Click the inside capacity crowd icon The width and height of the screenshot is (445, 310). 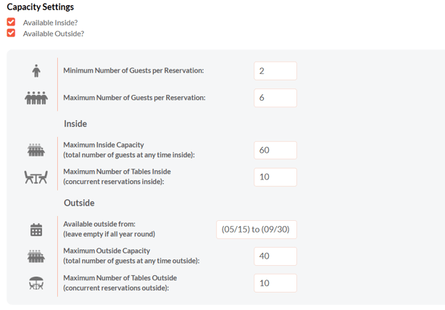pyautogui.click(x=36, y=150)
